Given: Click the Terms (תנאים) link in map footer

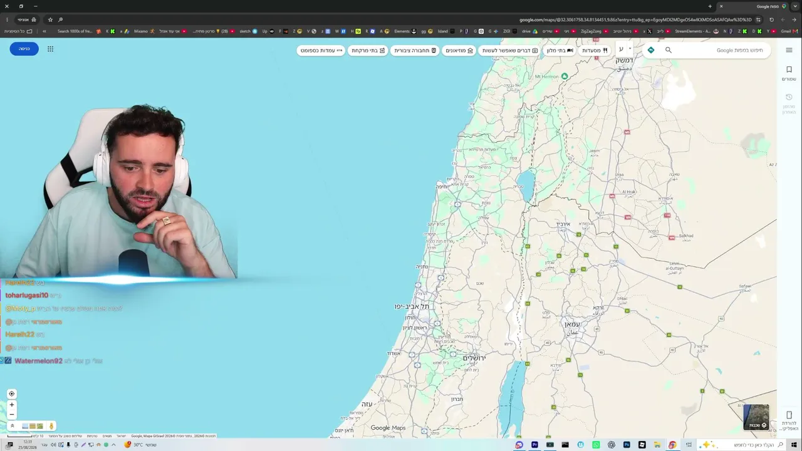Looking at the screenshot, I should [x=107, y=436].
